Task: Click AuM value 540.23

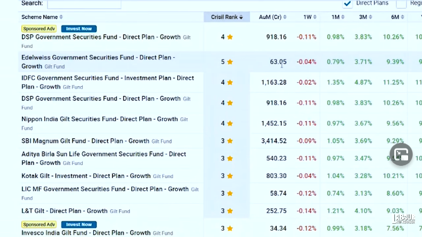Action: (x=276, y=158)
